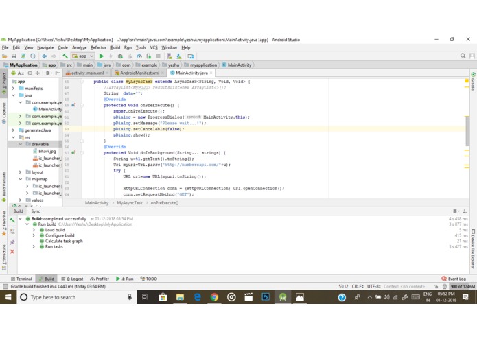Toggle the Build panel pin icon
477x339 pixels.
(x=12, y=242)
